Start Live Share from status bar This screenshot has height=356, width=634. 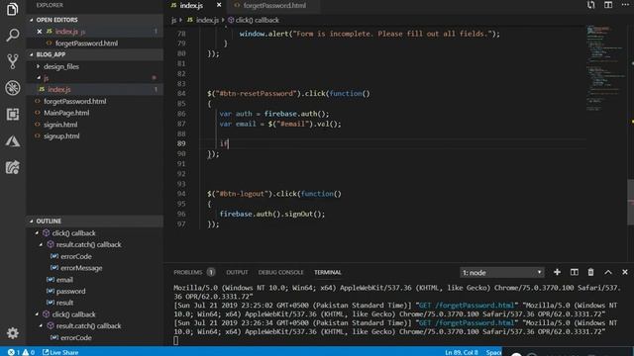(60, 352)
